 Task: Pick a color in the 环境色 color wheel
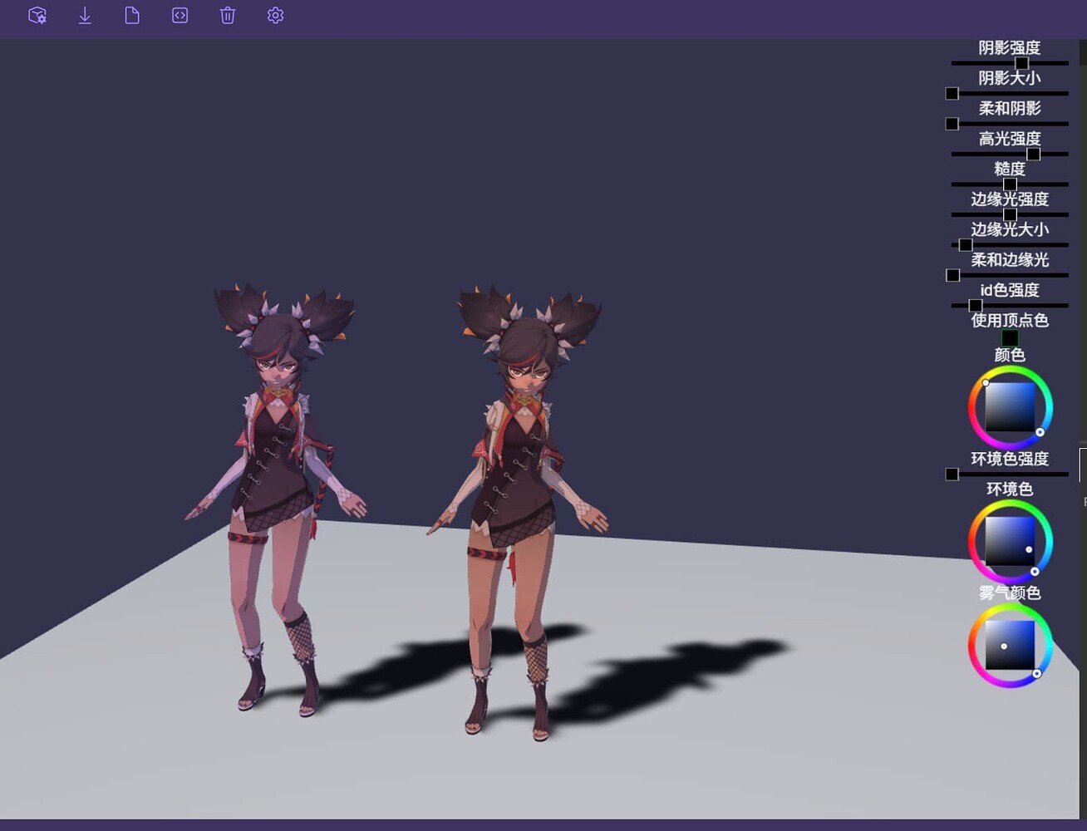(1010, 542)
